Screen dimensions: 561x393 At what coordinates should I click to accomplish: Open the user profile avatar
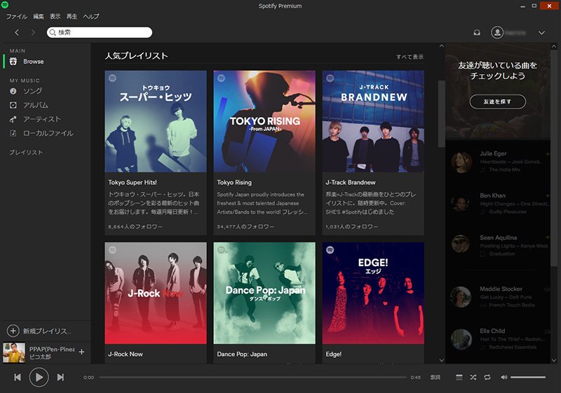point(497,32)
